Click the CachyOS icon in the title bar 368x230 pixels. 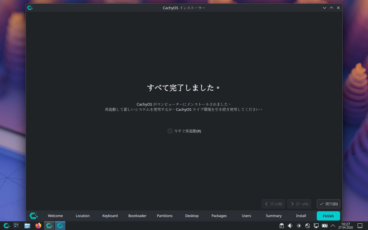tap(30, 8)
